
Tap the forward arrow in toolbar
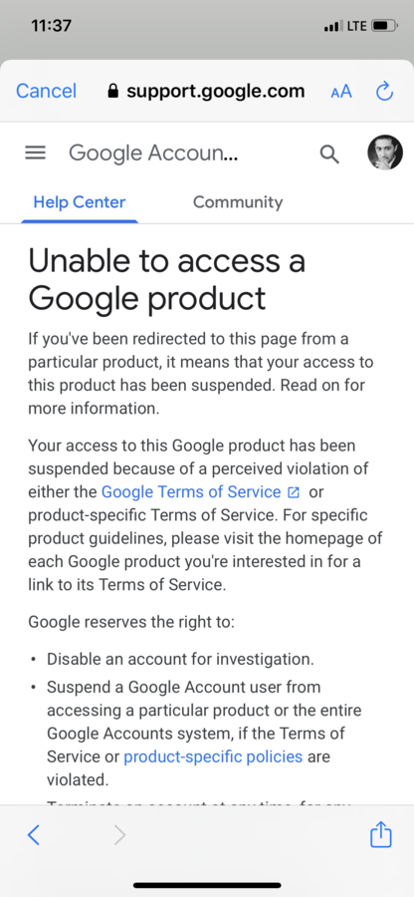point(119,836)
